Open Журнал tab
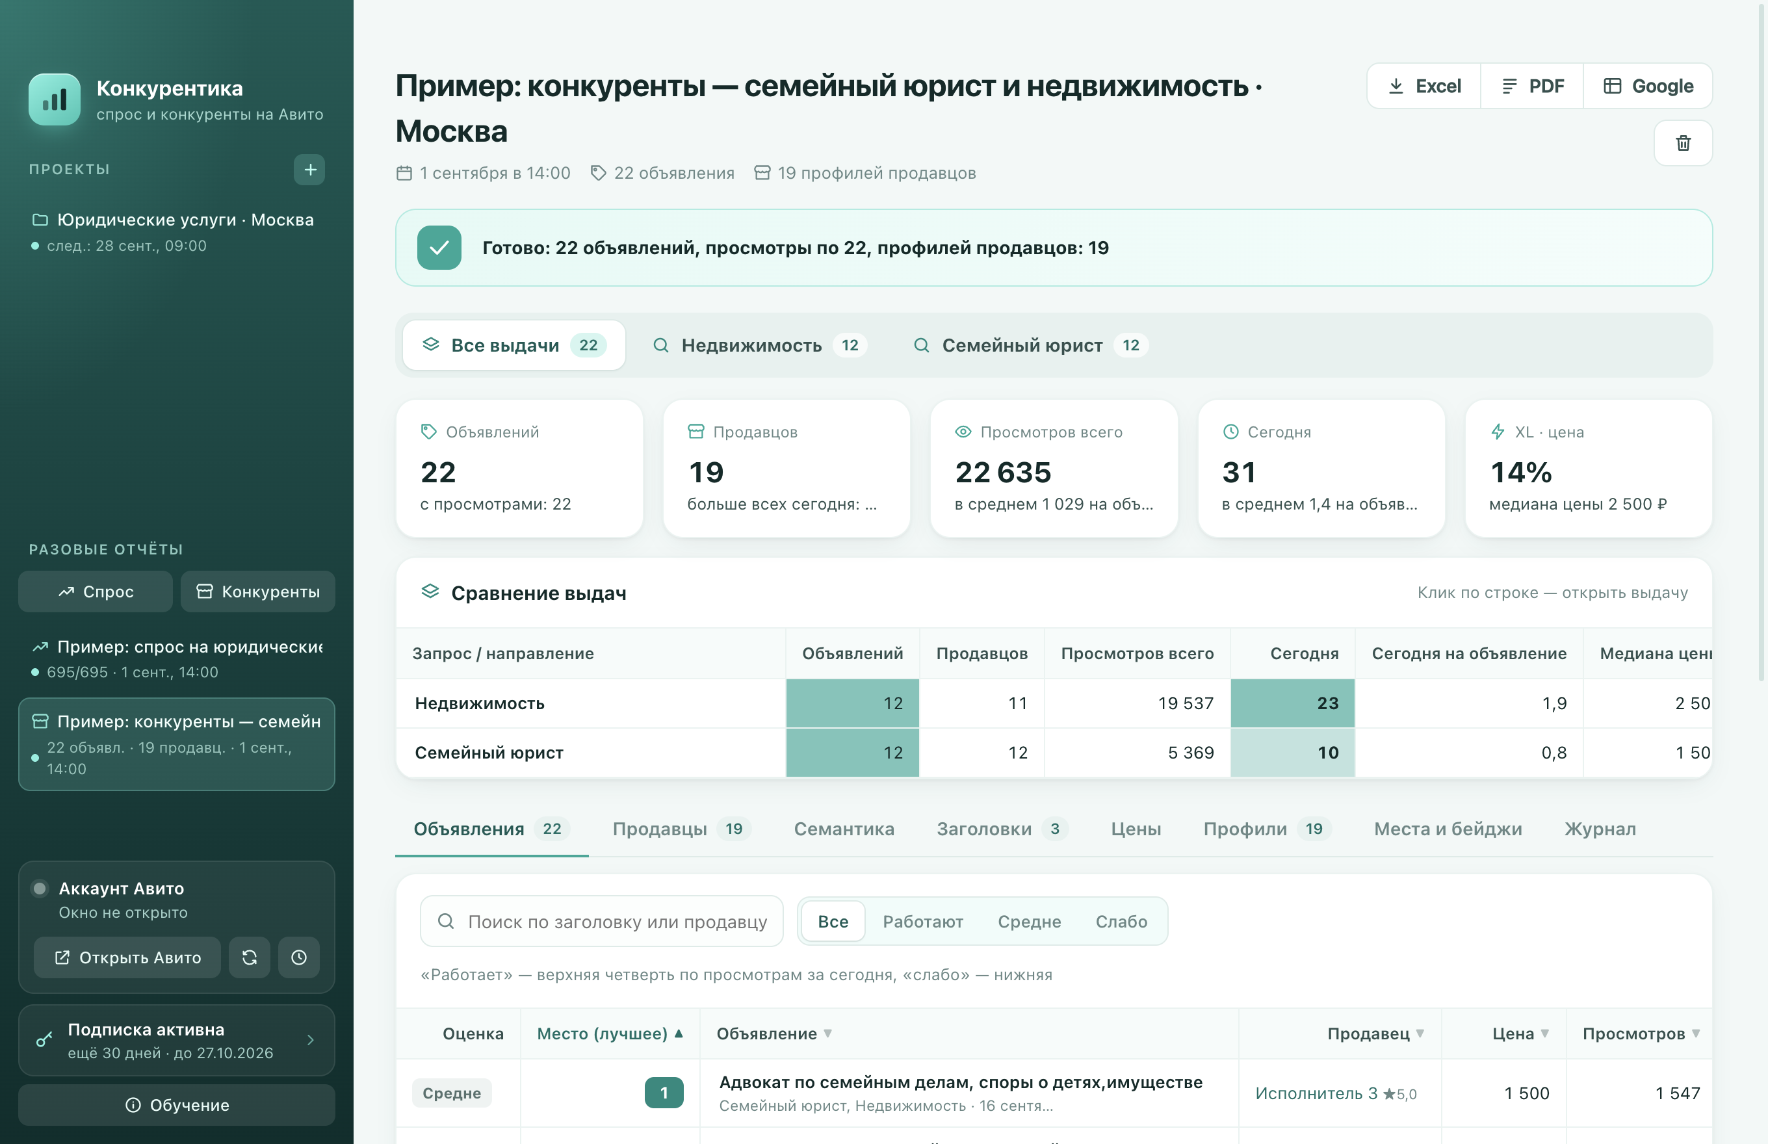 click(x=1600, y=829)
